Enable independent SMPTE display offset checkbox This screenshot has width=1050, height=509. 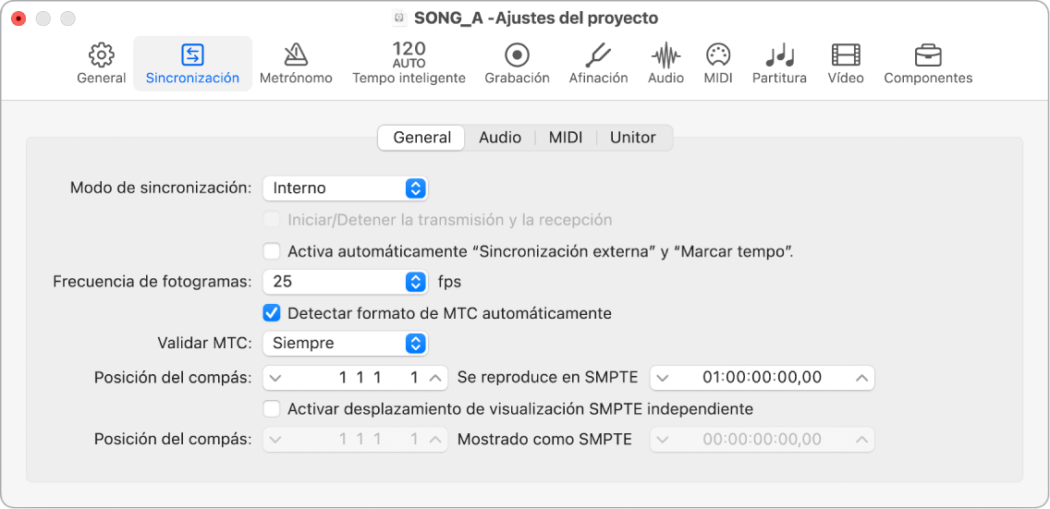272,408
